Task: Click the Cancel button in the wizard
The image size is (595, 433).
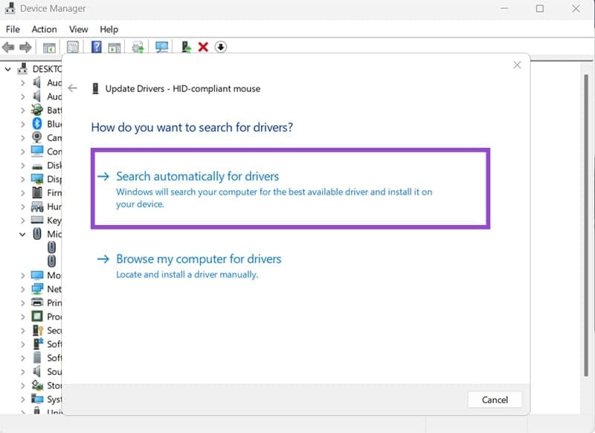Action: [495, 400]
